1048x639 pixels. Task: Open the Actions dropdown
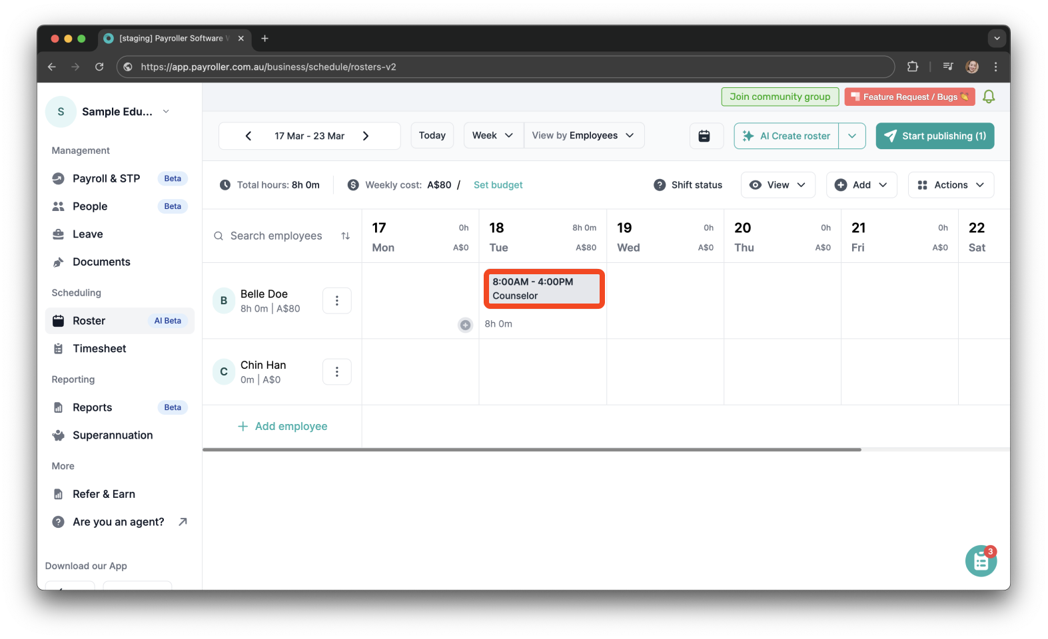tap(951, 185)
